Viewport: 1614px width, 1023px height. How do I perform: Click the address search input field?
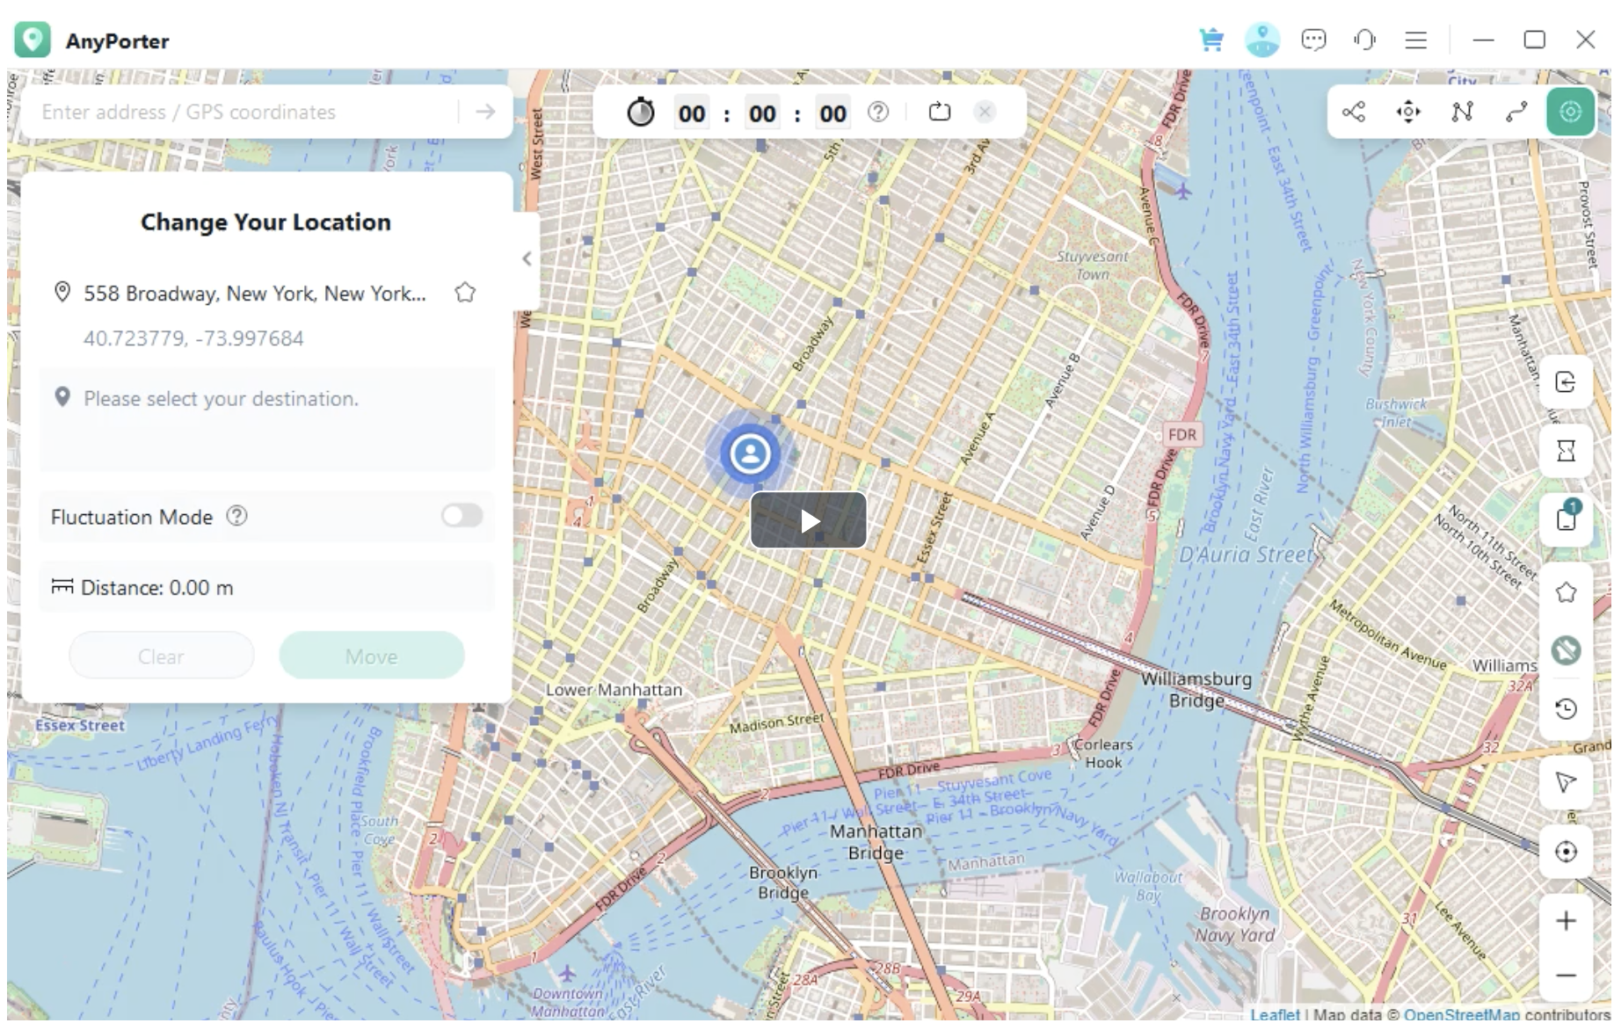tap(242, 112)
